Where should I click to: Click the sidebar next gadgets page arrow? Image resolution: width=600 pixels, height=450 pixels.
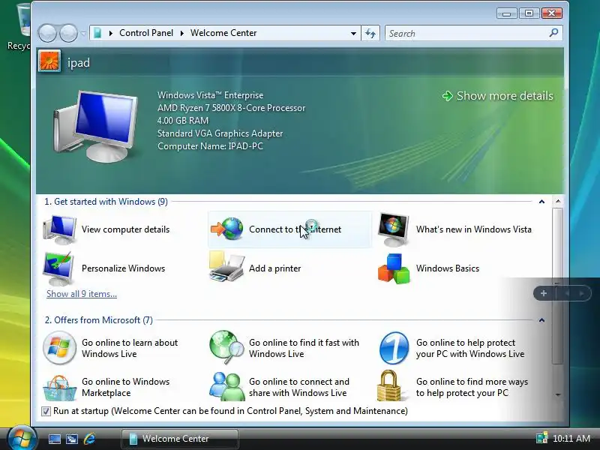click(x=582, y=293)
